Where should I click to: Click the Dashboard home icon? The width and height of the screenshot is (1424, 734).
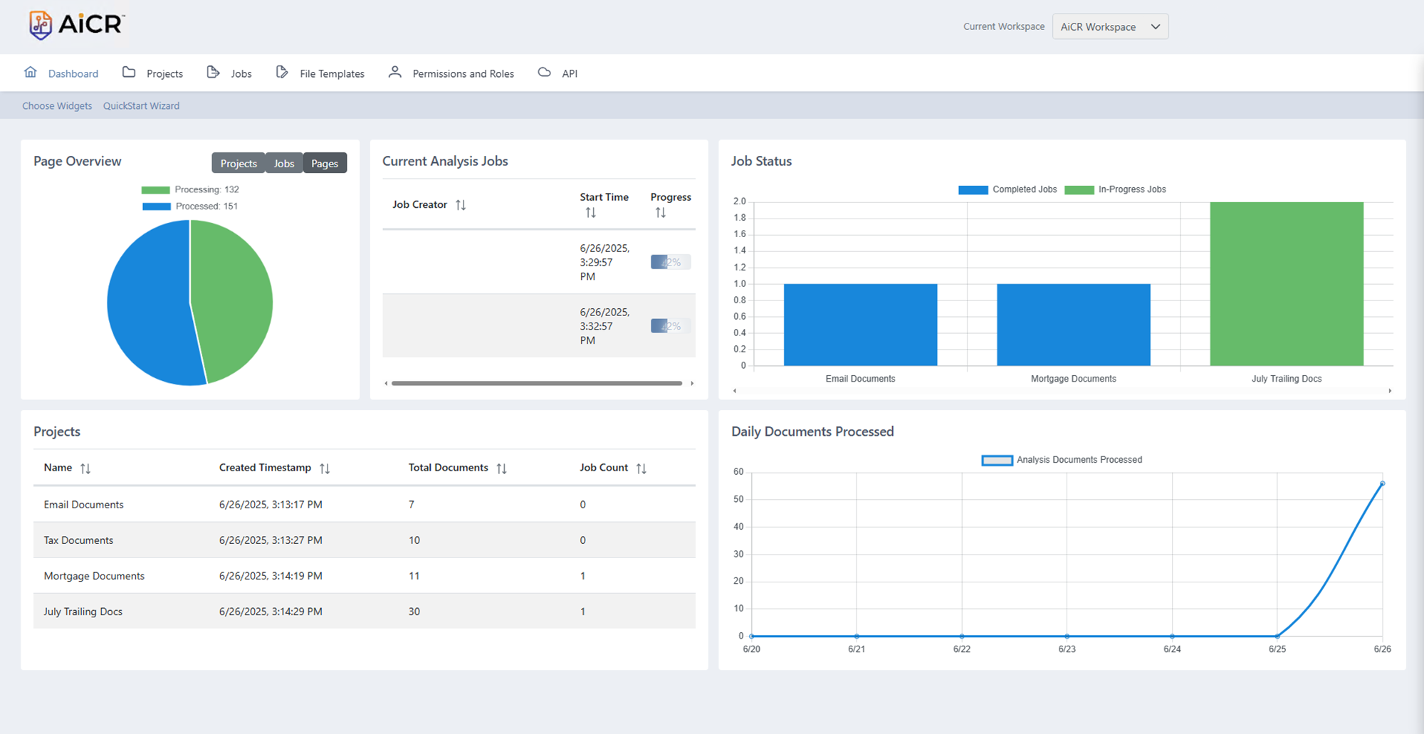[x=31, y=73]
